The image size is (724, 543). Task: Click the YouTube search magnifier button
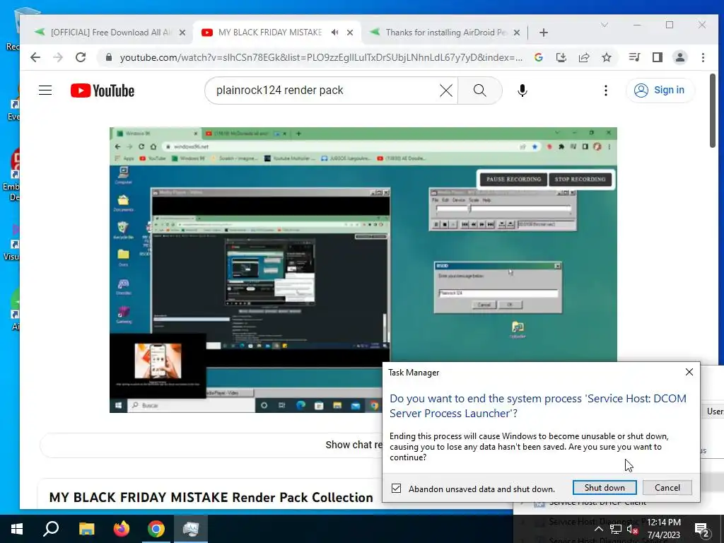[480, 90]
